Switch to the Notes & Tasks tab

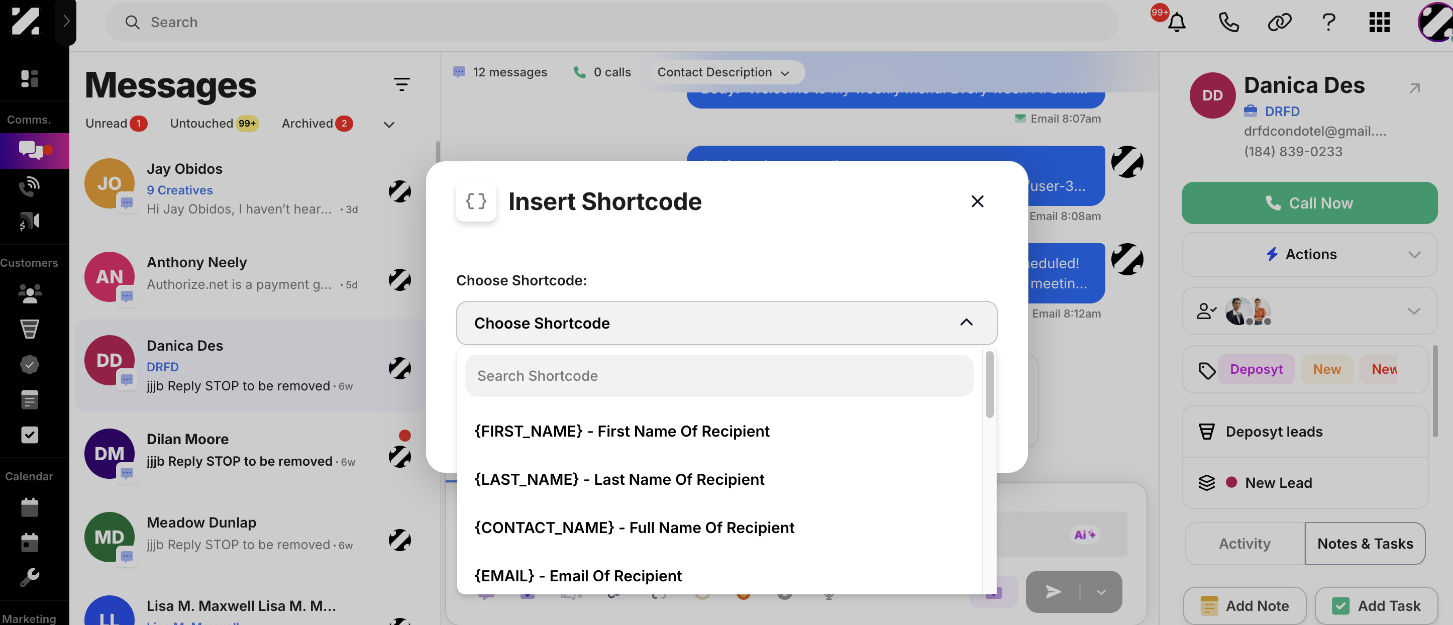pos(1365,543)
